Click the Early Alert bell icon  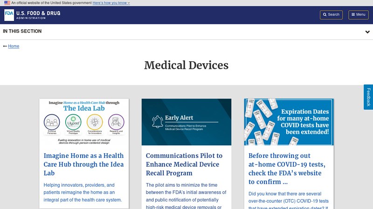158,122
